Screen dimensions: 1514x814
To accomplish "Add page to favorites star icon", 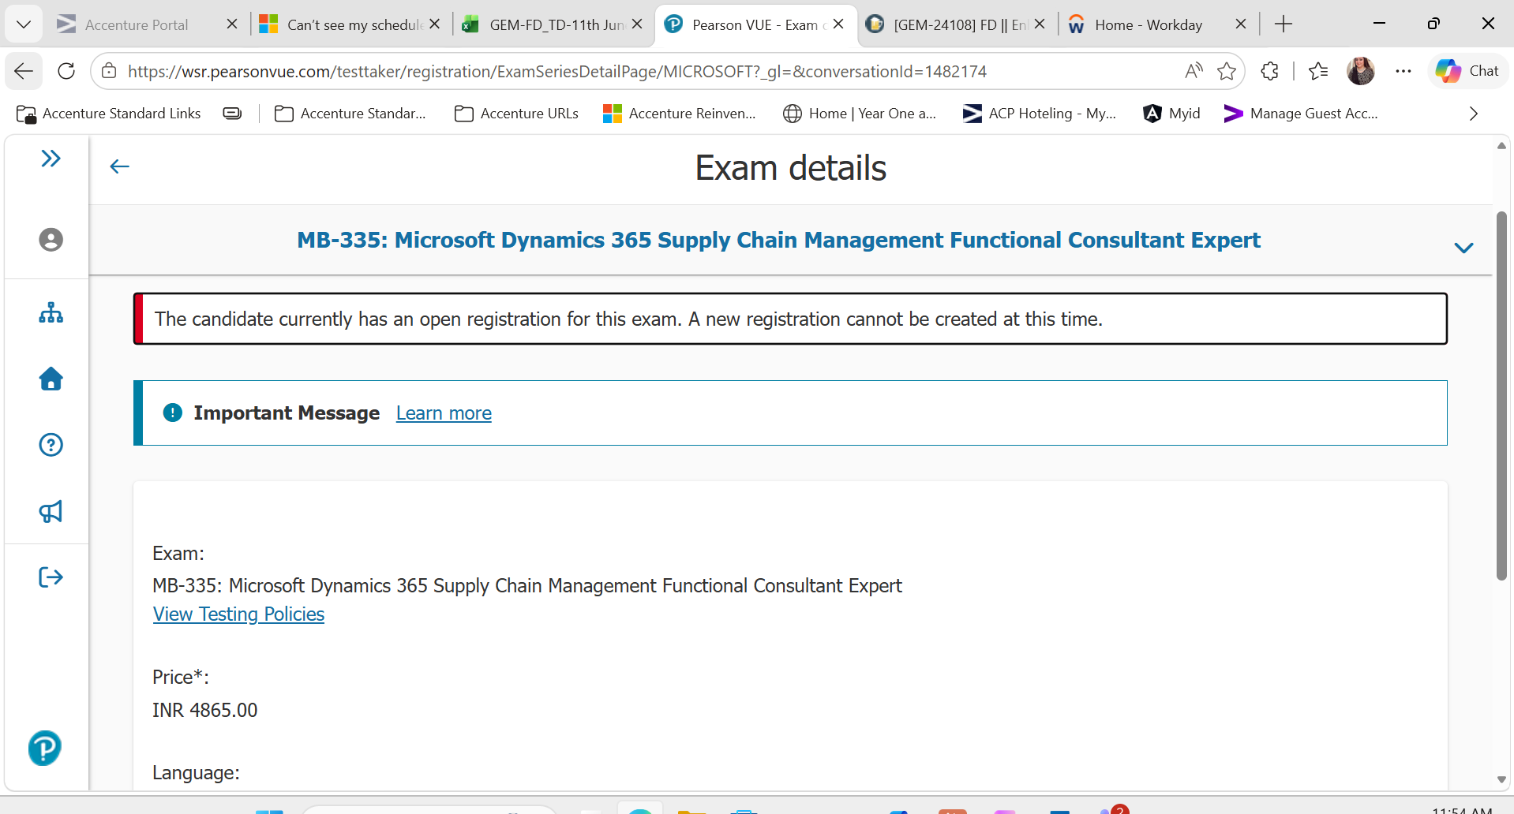I will click(x=1227, y=72).
